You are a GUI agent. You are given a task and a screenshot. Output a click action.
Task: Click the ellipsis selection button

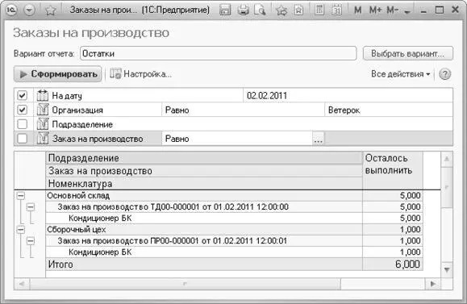(318, 139)
